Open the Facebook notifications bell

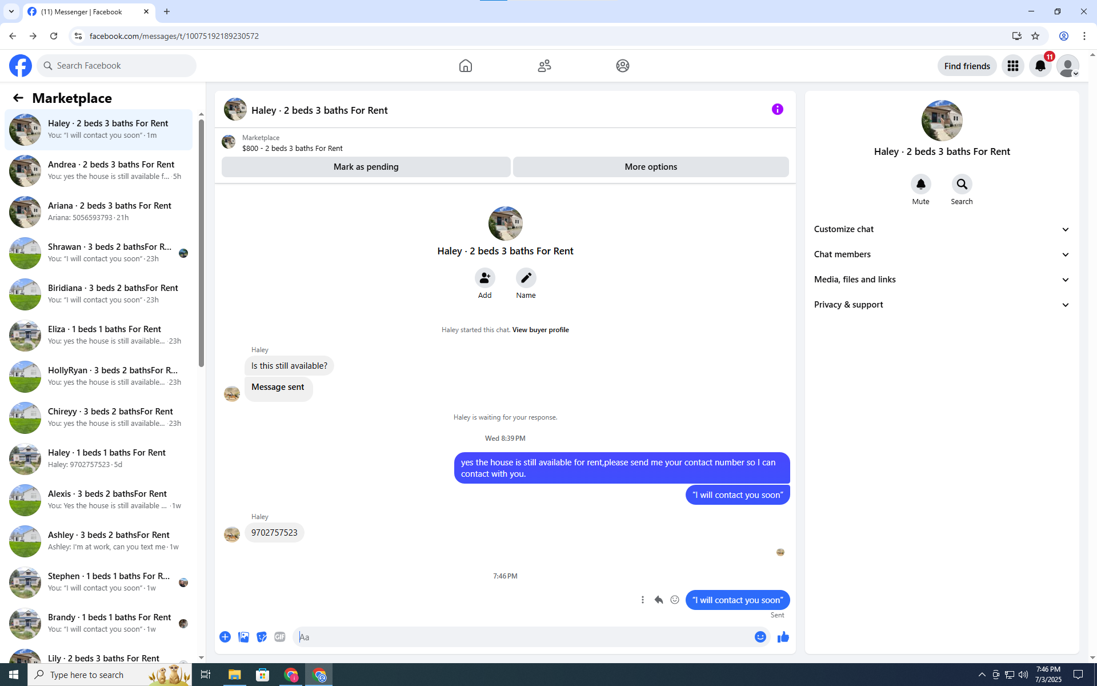click(1040, 66)
